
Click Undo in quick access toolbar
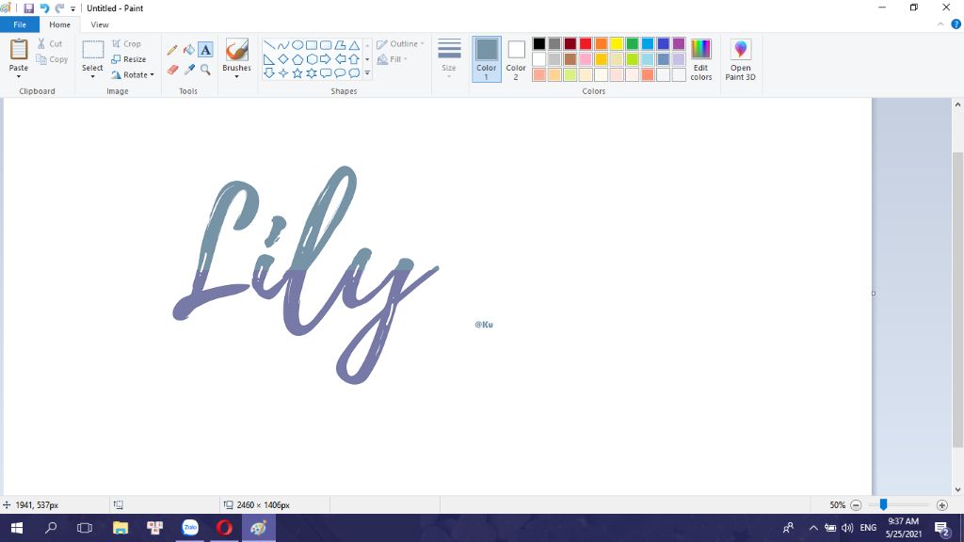(44, 8)
